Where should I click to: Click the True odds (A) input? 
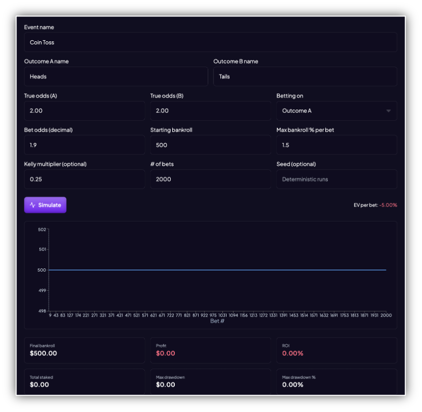84,111
